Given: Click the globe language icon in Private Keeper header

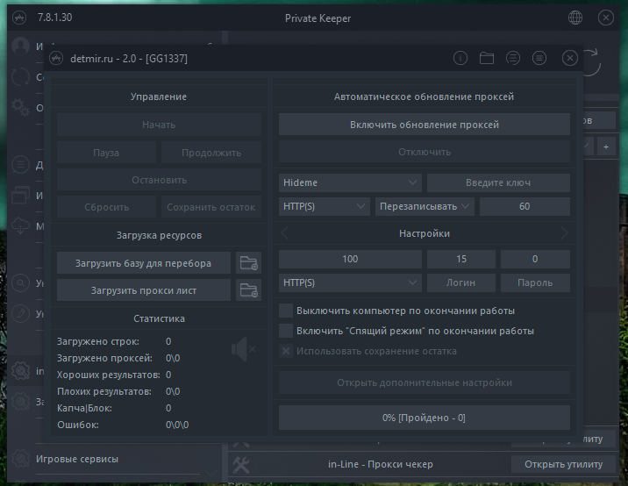Looking at the screenshot, I should coord(575,18).
